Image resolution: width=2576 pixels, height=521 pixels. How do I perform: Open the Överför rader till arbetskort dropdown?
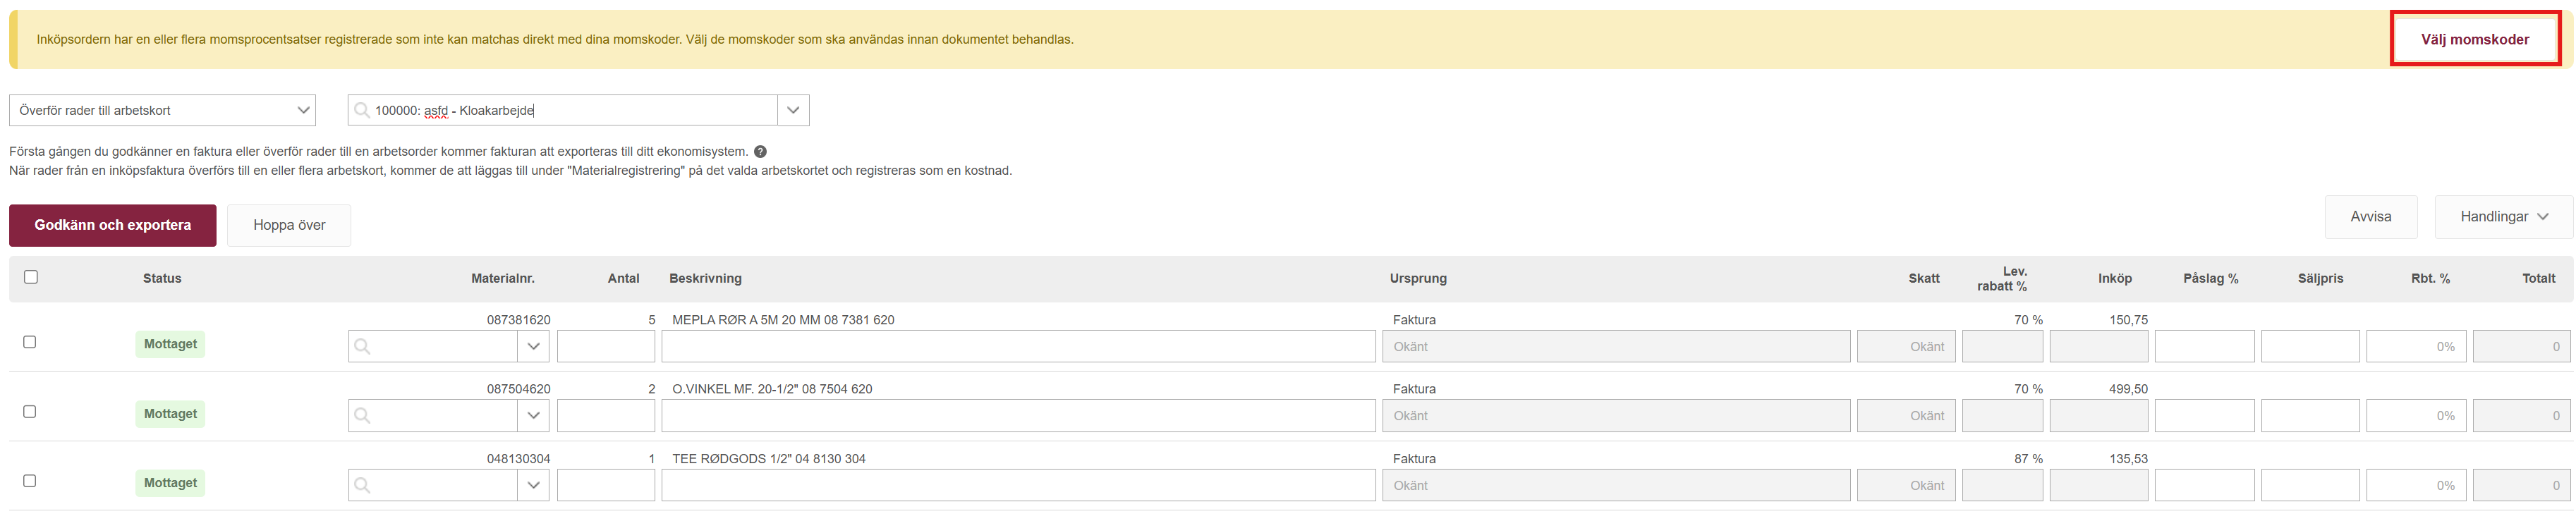(x=162, y=110)
